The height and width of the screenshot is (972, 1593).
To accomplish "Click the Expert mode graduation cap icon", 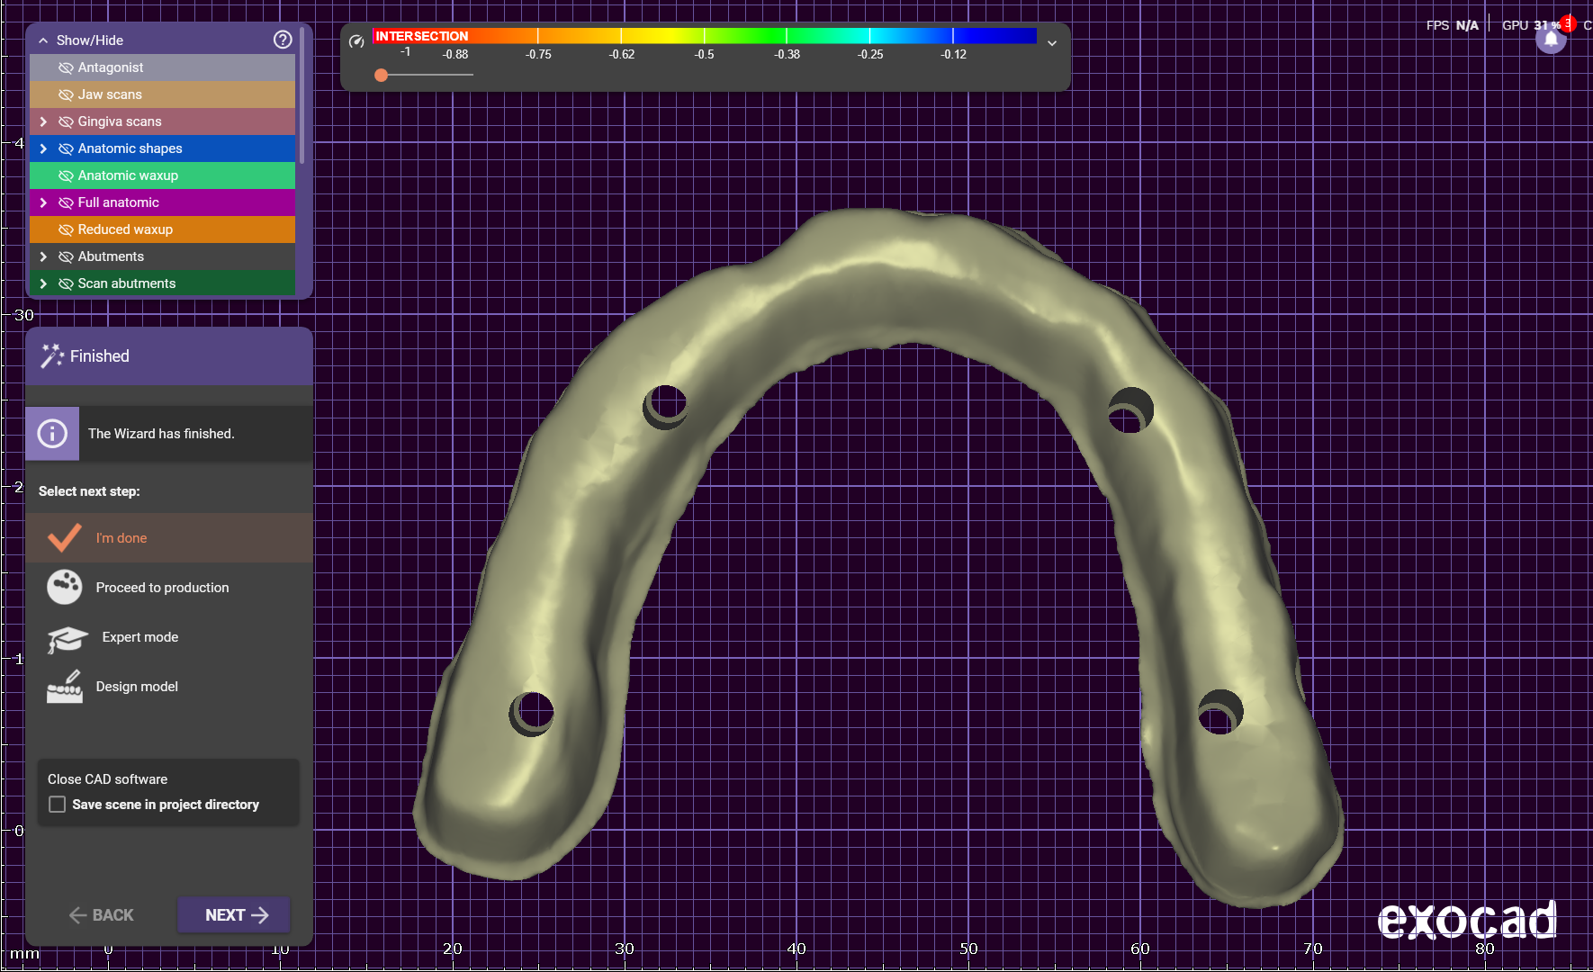I will [67, 638].
